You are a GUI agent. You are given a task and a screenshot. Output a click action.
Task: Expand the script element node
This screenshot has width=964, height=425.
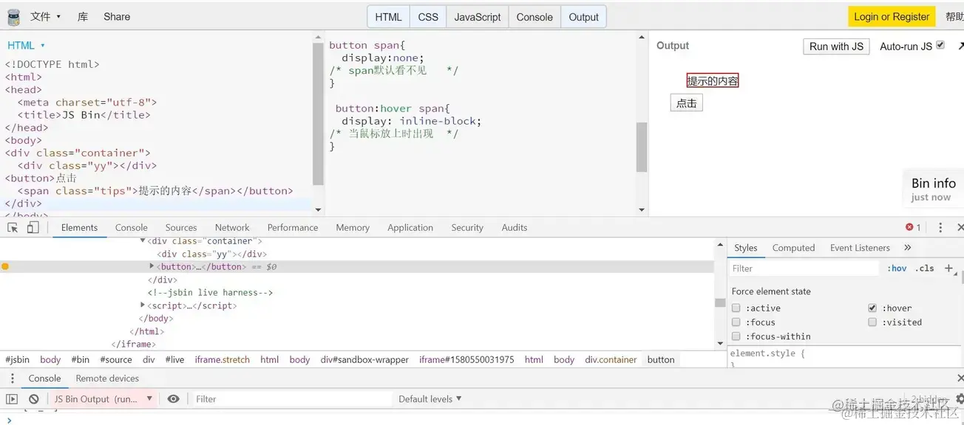click(143, 305)
